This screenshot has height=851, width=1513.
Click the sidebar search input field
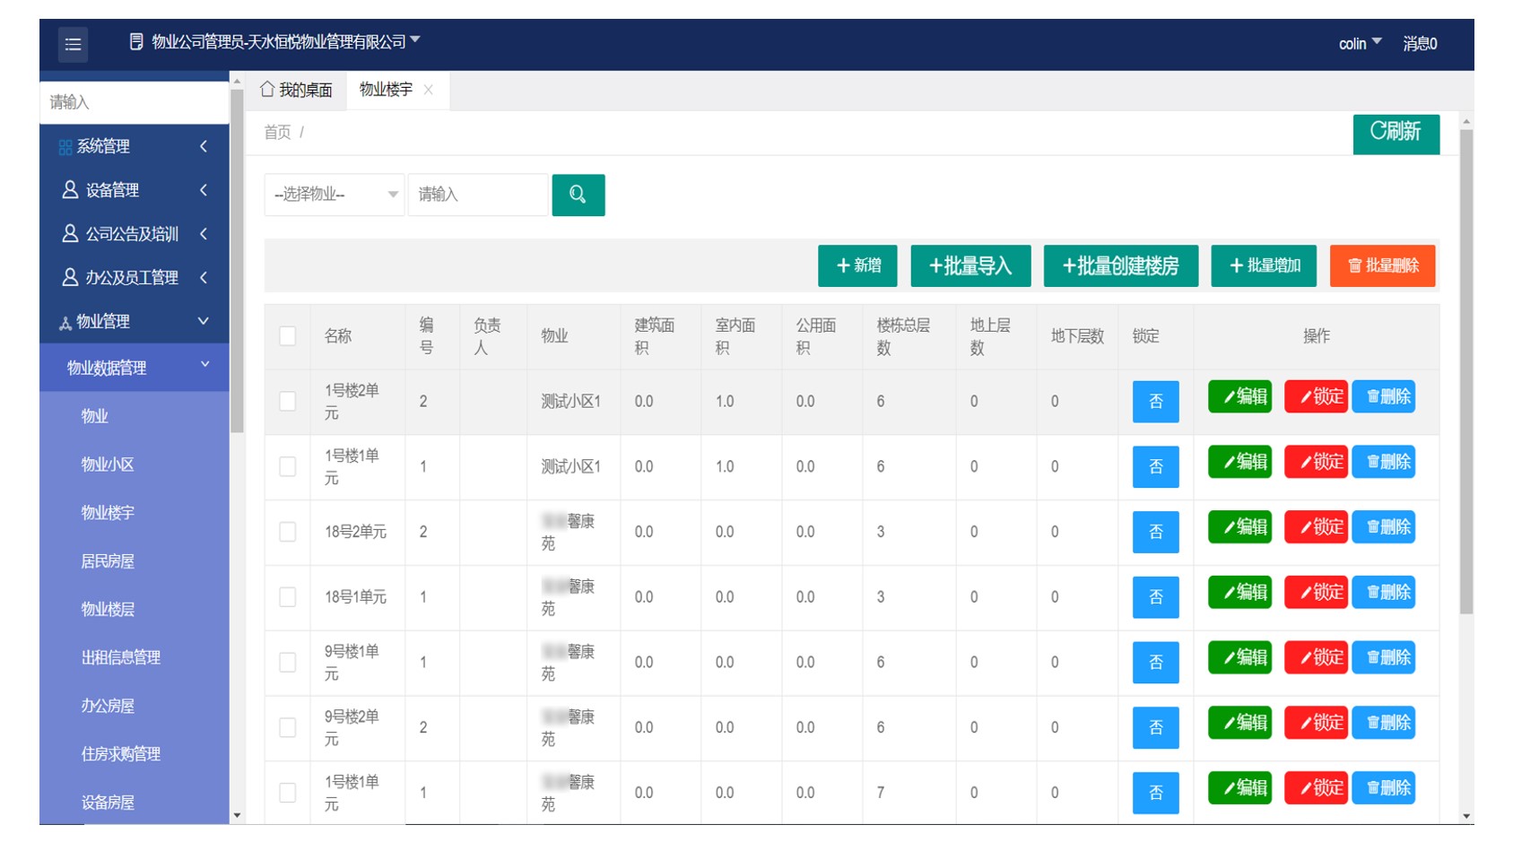coord(134,102)
